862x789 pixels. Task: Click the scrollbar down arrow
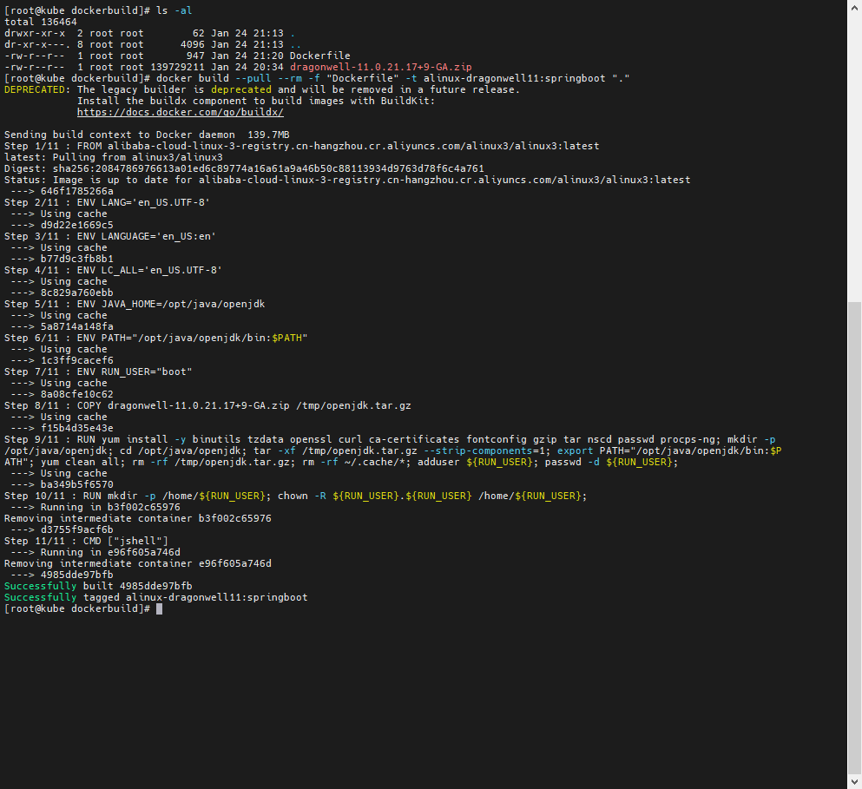[x=854, y=781]
